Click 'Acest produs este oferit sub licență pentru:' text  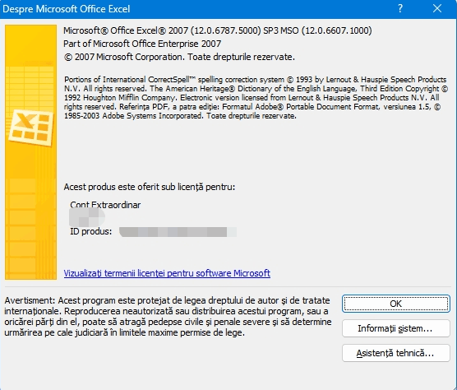[x=150, y=187]
